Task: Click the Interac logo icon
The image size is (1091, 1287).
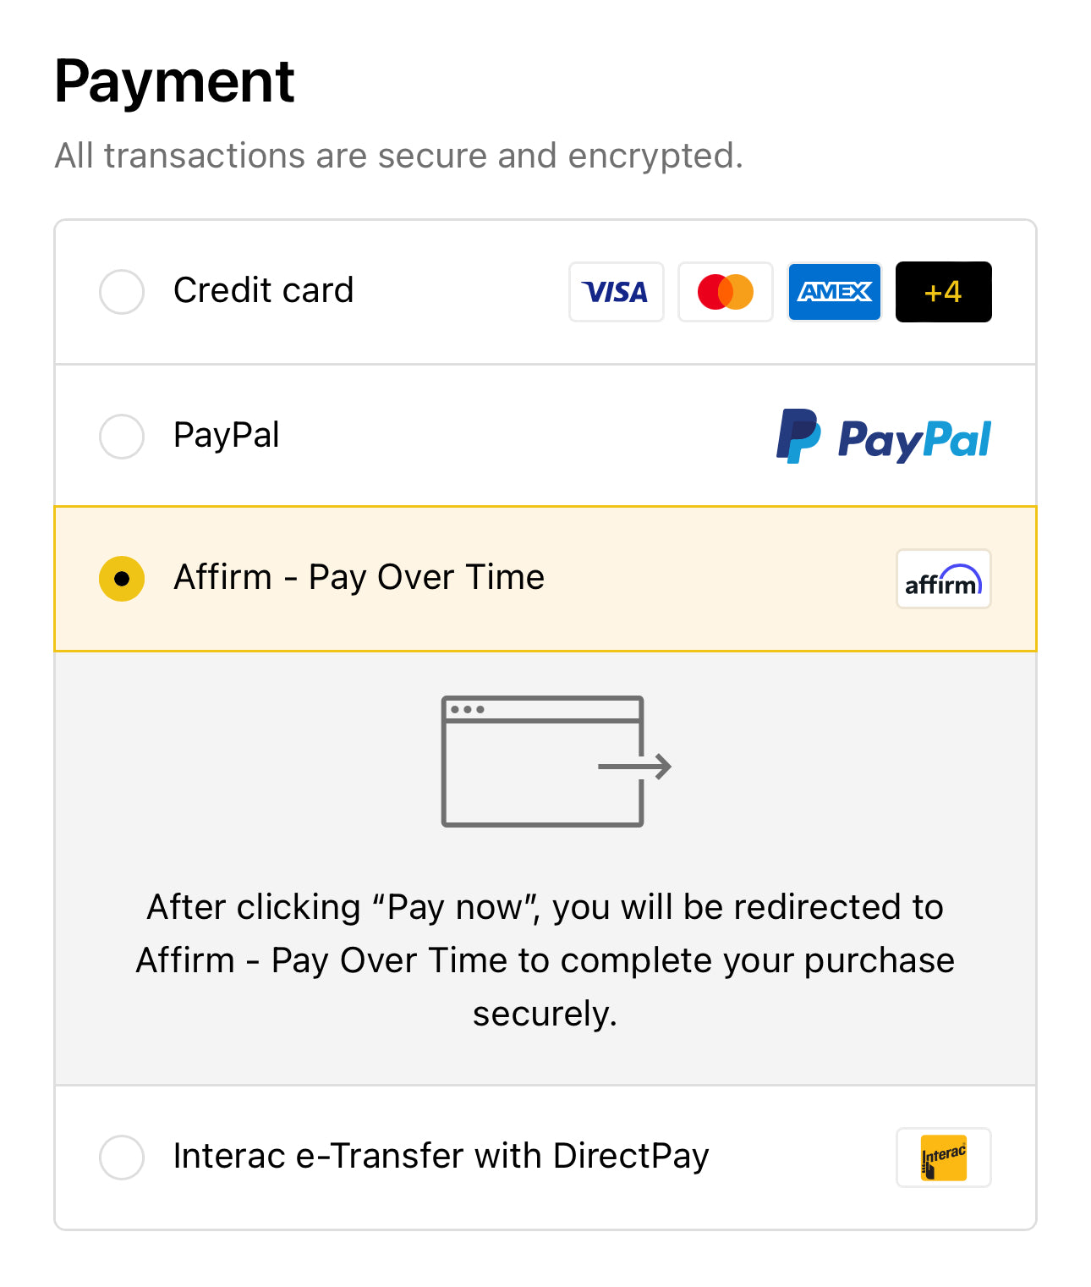Action: (x=943, y=1158)
